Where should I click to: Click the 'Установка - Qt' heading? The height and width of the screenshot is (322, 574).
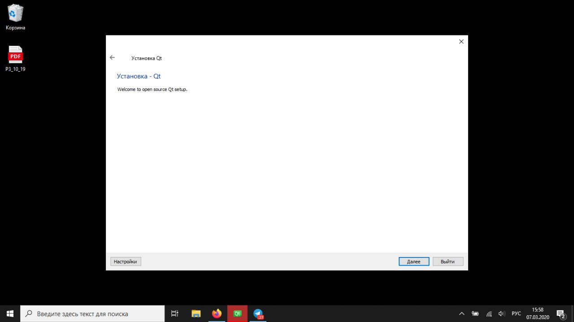tap(139, 76)
